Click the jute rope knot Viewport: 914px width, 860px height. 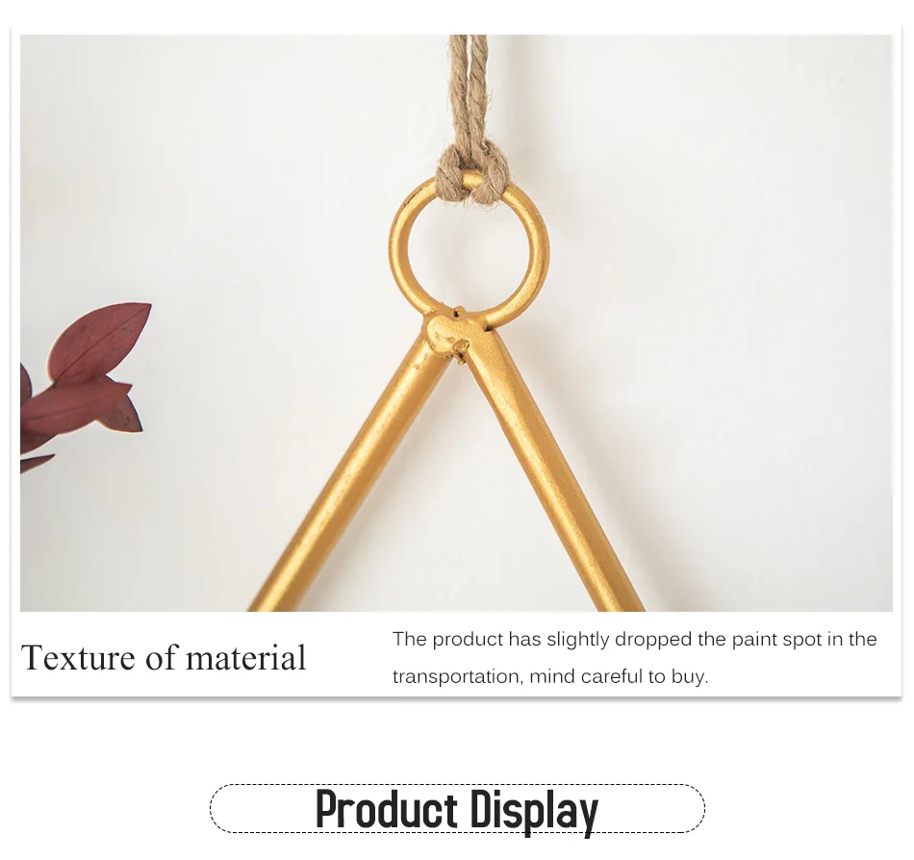point(471,175)
